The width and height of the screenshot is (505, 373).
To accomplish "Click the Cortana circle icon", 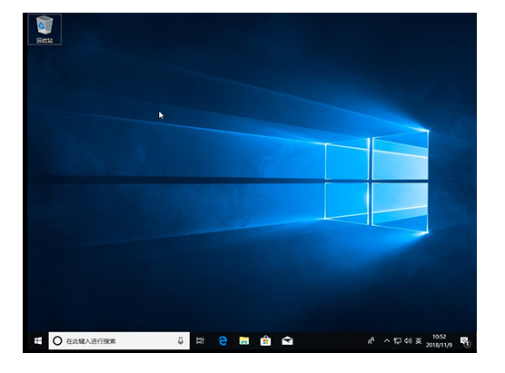I will [57, 341].
